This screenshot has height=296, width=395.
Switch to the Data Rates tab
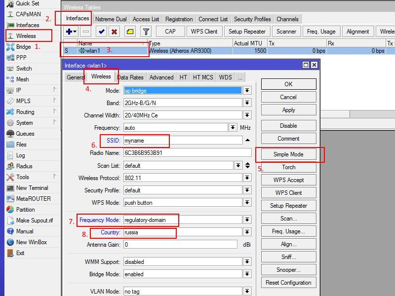130,77
